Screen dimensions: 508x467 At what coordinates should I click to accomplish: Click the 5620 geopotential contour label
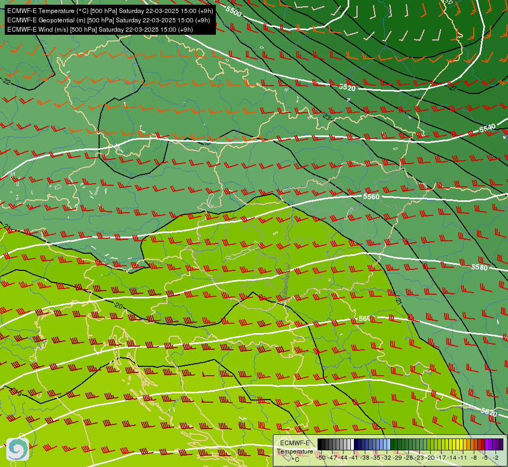pyautogui.click(x=489, y=412)
